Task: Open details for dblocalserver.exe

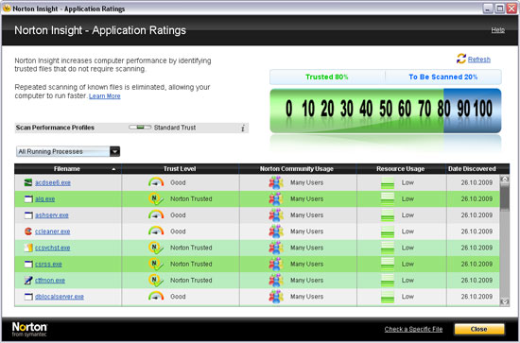Action: pyautogui.click(x=60, y=297)
